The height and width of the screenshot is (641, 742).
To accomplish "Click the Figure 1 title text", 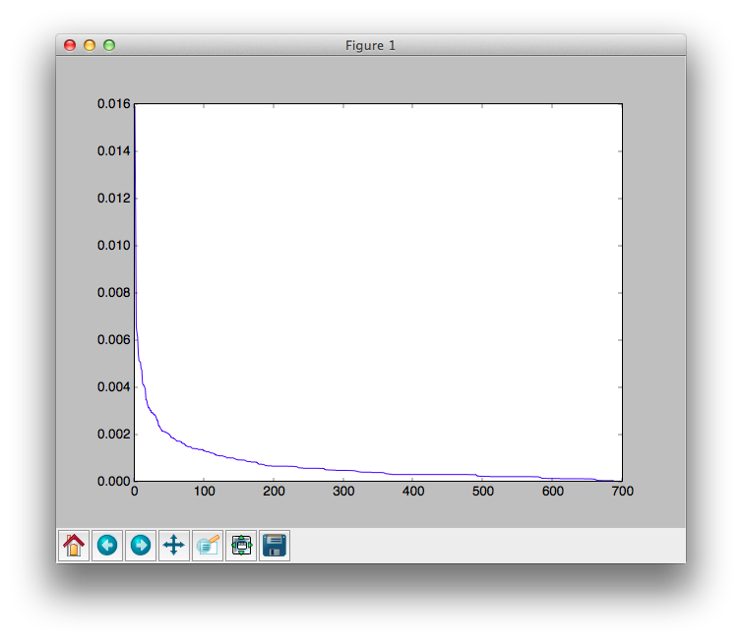I will click(371, 46).
